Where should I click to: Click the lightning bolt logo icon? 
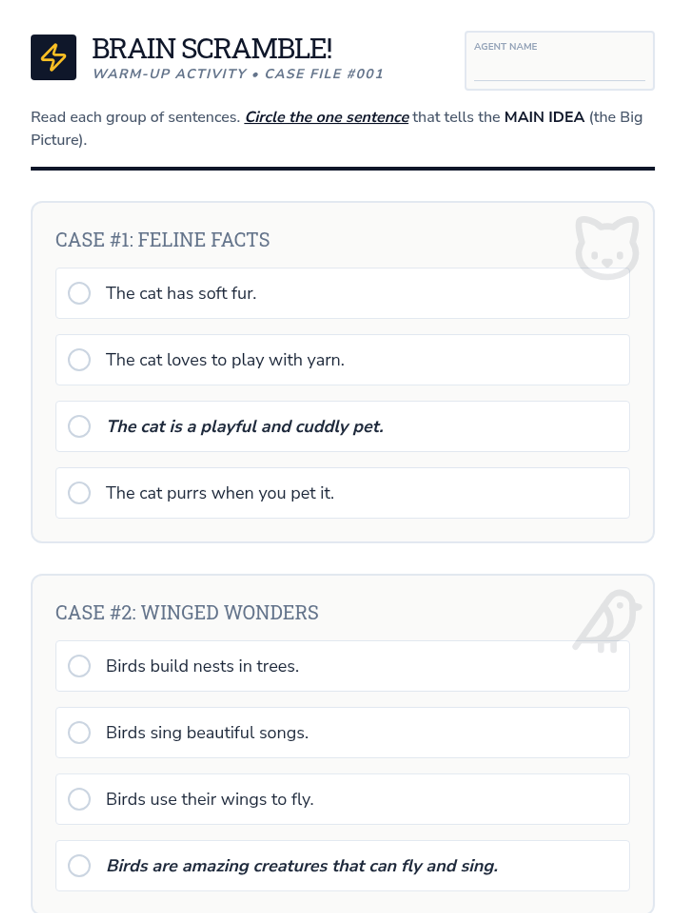pos(53,57)
